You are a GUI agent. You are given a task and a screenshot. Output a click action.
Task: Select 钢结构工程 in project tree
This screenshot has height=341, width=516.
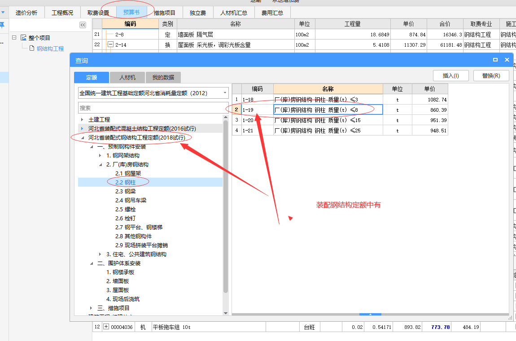[x=50, y=48]
